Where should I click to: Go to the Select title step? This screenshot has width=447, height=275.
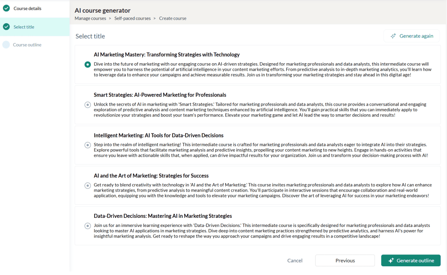[24, 27]
